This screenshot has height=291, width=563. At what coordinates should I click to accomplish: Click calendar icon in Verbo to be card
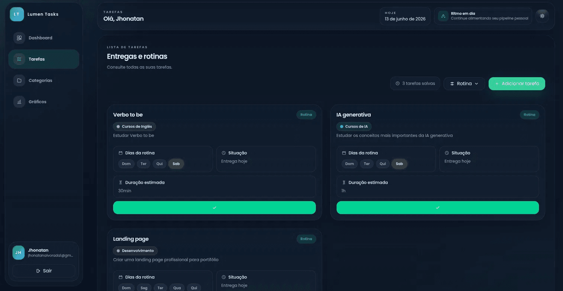pos(120,153)
